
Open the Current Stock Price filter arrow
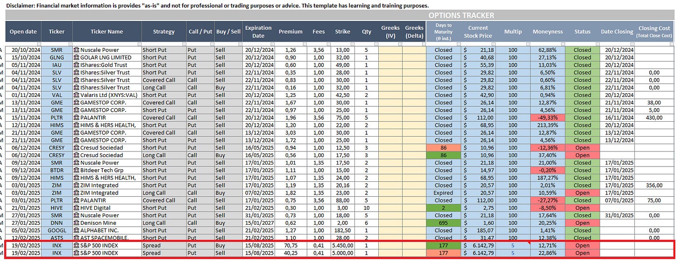[493, 44]
